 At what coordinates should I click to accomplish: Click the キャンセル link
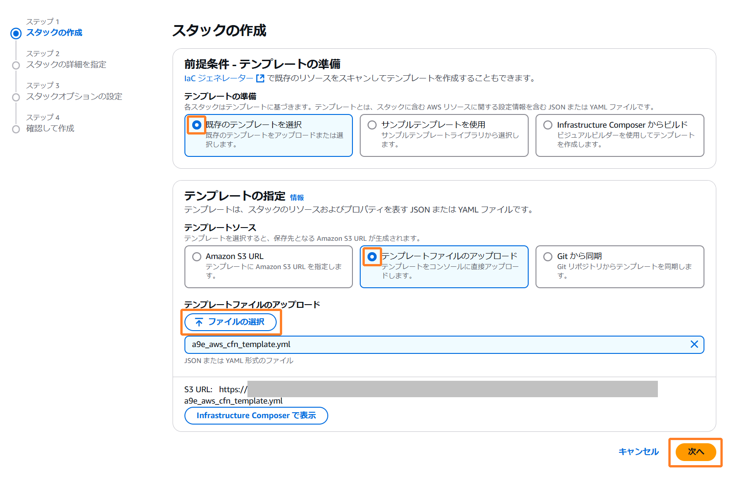[638, 451]
